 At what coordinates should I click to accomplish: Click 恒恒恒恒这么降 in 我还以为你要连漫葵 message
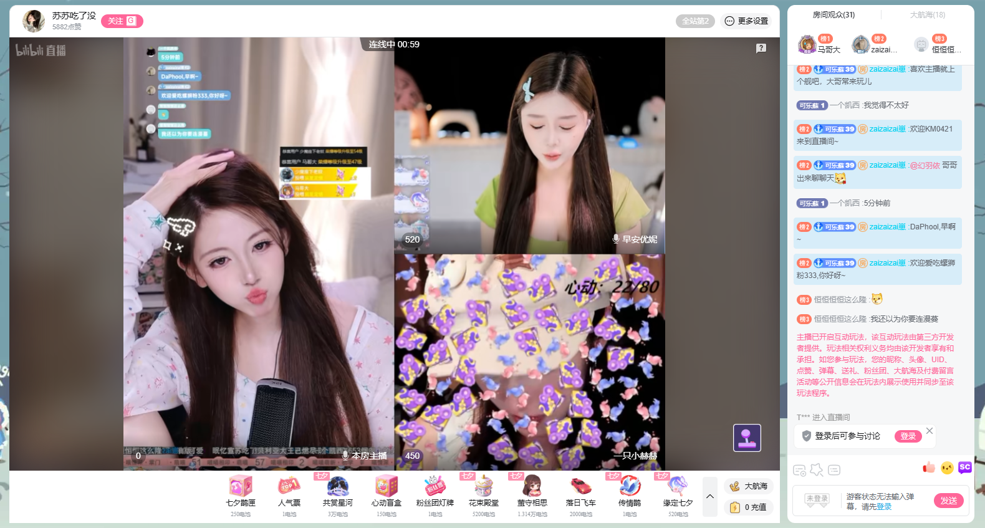(840, 319)
